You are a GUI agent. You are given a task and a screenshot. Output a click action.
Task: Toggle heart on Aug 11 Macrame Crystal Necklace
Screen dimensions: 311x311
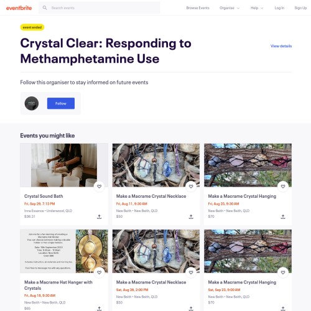191,187
